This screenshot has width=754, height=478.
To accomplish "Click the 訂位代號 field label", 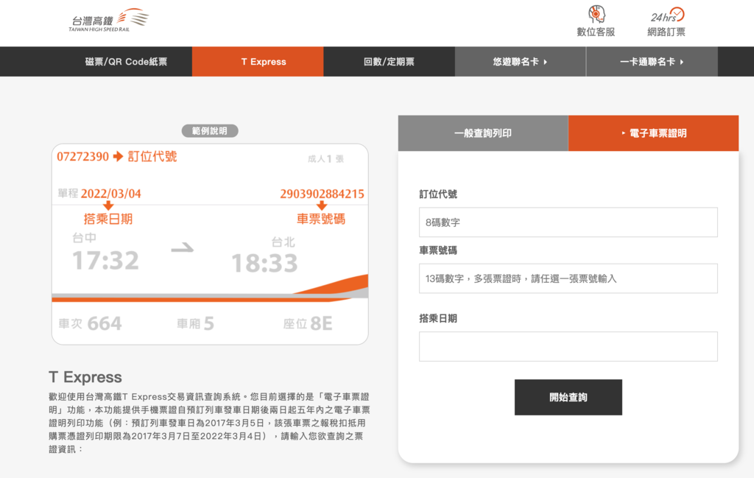I will click(x=438, y=194).
